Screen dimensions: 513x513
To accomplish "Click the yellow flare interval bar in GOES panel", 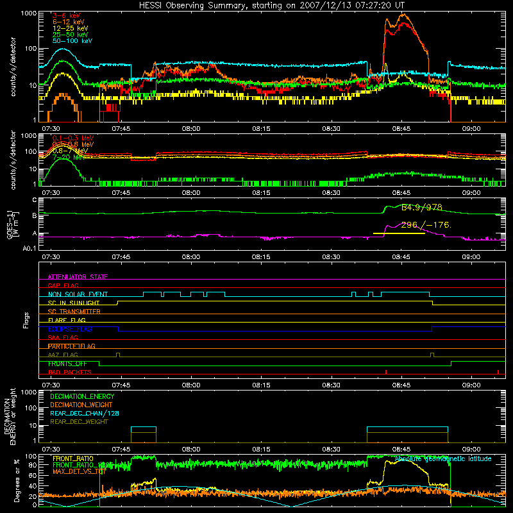I will (399, 233).
